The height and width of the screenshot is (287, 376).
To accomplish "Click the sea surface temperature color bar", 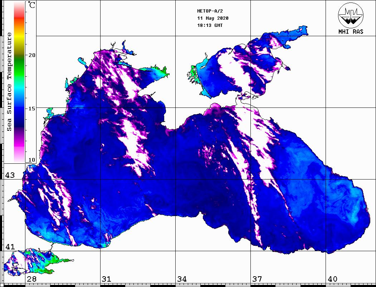I will coord(19,82).
